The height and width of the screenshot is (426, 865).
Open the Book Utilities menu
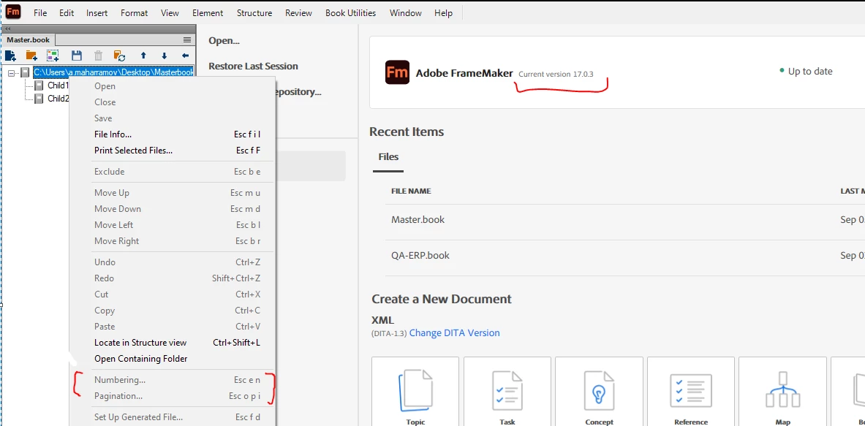[x=351, y=12]
